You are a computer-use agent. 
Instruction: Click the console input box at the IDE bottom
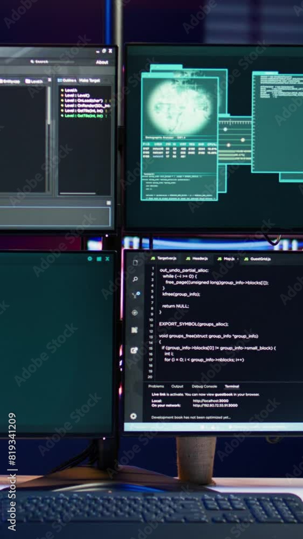pos(55,217)
